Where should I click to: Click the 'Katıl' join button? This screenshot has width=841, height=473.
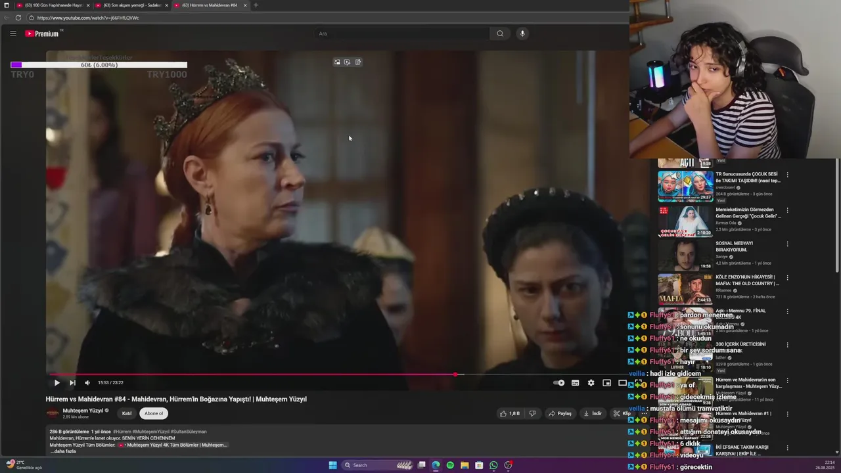[127, 413]
